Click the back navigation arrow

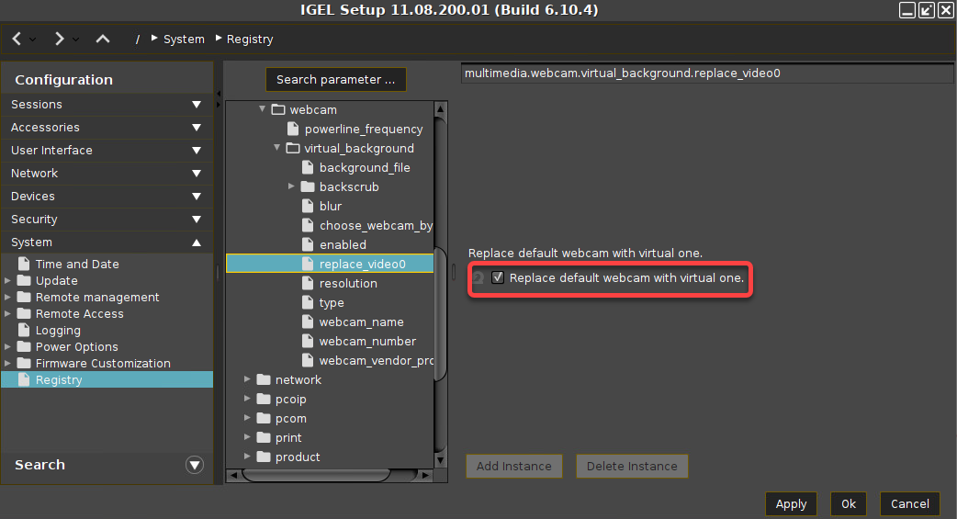click(17, 39)
